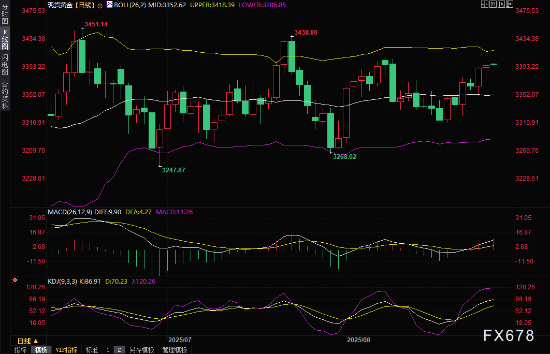Click the crosshair cursor icon at top right

click(484, 4)
